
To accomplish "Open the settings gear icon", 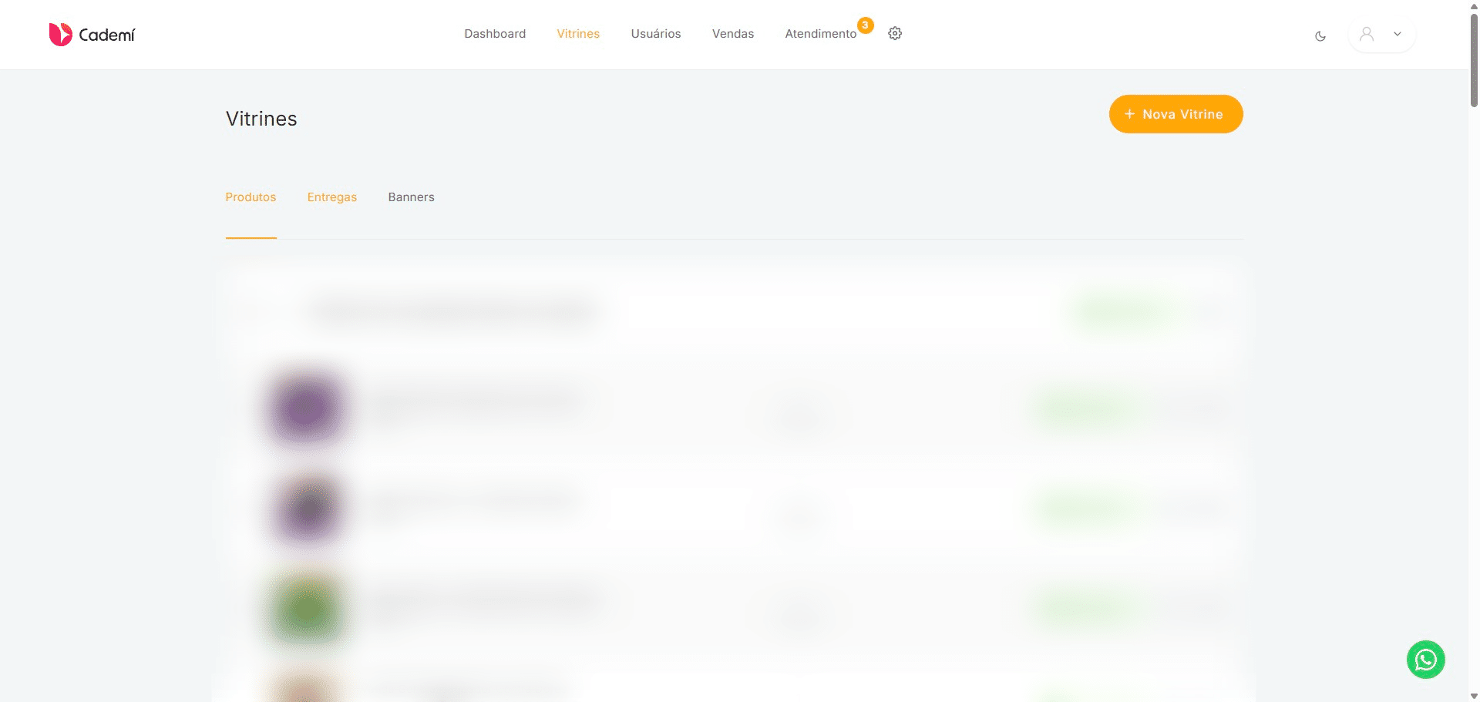I will click(x=895, y=33).
